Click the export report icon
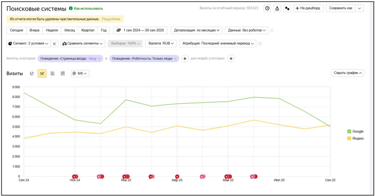Viewport: 375px width, 196px height. point(277,8)
